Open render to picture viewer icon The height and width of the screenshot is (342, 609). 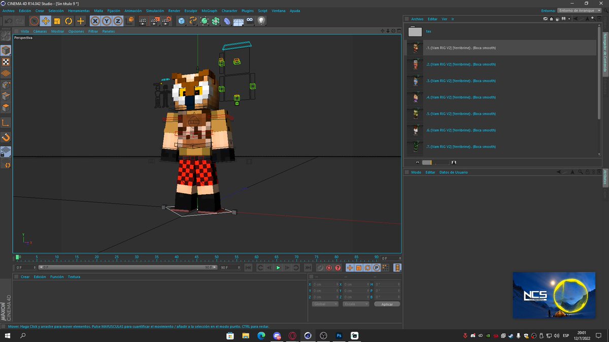154,21
